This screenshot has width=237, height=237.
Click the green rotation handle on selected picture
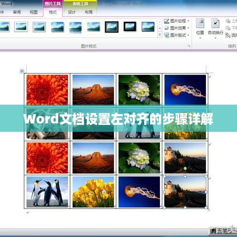(185, 168)
